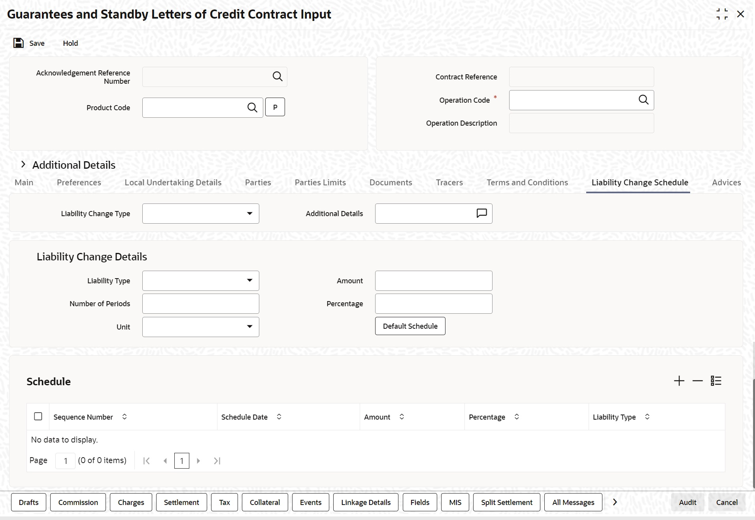This screenshot has width=755, height=520.
Task: Sort Schedule table by Percentage column
Action: [517, 417]
